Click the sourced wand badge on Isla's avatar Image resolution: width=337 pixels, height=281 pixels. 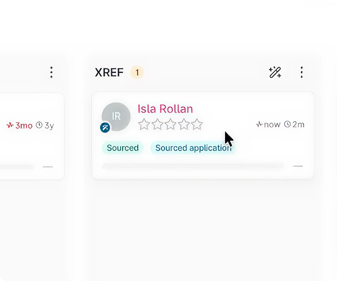pyautogui.click(x=105, y=127)
